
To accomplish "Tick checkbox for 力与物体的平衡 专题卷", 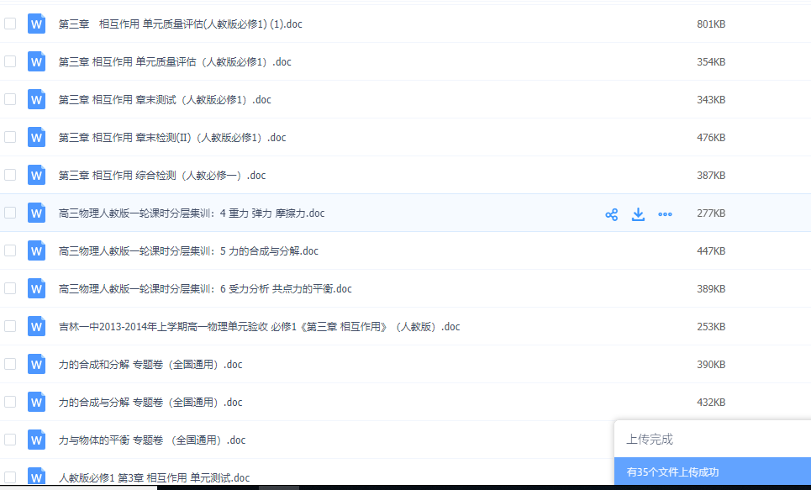I will (x=10, y=439).
